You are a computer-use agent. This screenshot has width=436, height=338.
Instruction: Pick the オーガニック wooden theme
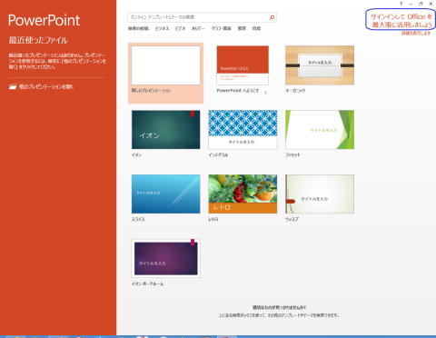pos(320,65)
